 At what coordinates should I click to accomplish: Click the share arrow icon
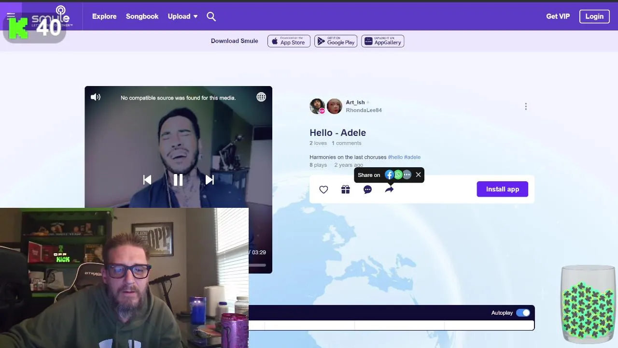(x=389, y=189)
